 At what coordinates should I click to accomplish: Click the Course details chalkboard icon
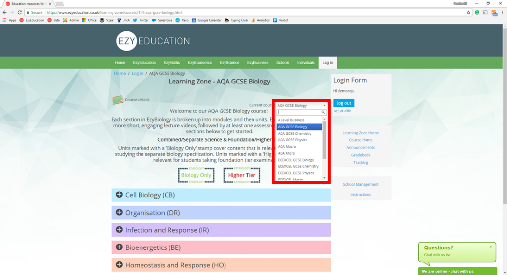118,100
